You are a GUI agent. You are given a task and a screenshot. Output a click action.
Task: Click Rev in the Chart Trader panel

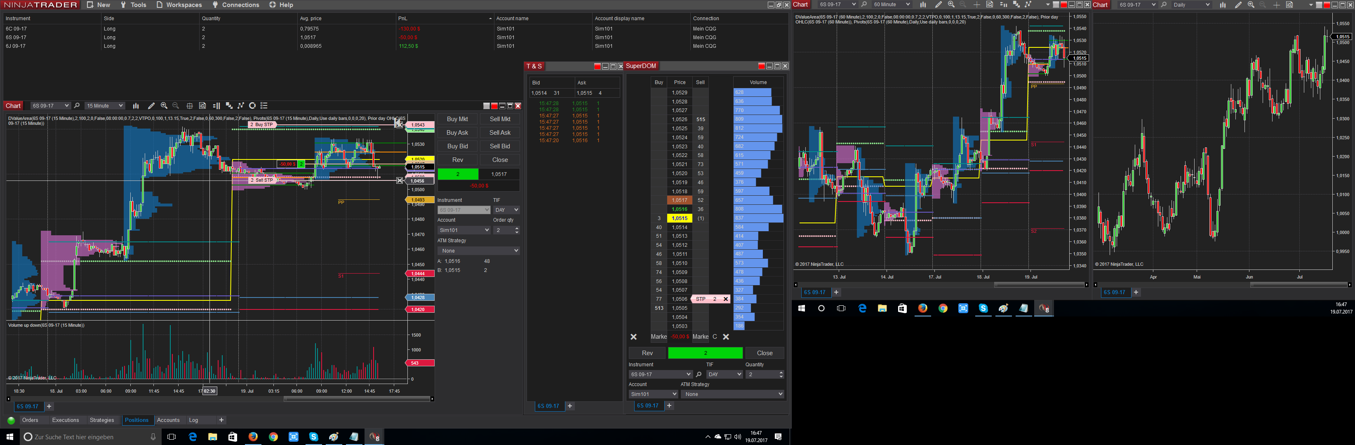[457, 160]
